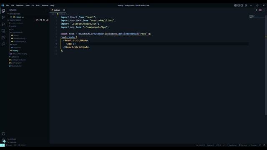This screenshot has width=267, height=150.
Task: Open the File menu
Action: coord(8,5)
